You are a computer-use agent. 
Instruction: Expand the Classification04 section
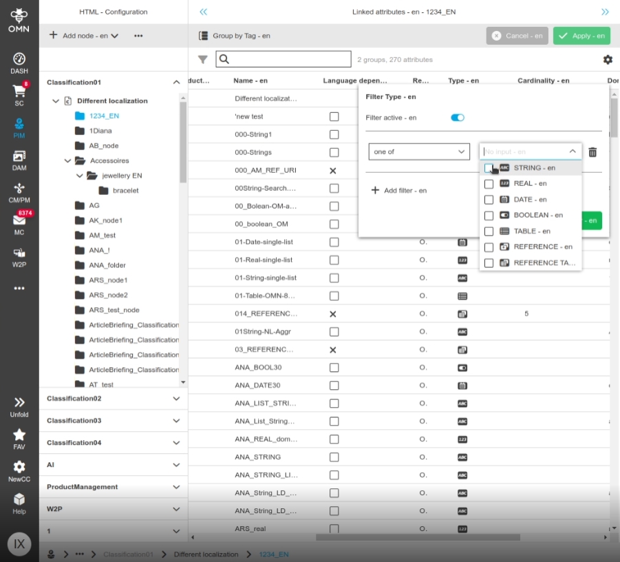(x=176, y=443)
